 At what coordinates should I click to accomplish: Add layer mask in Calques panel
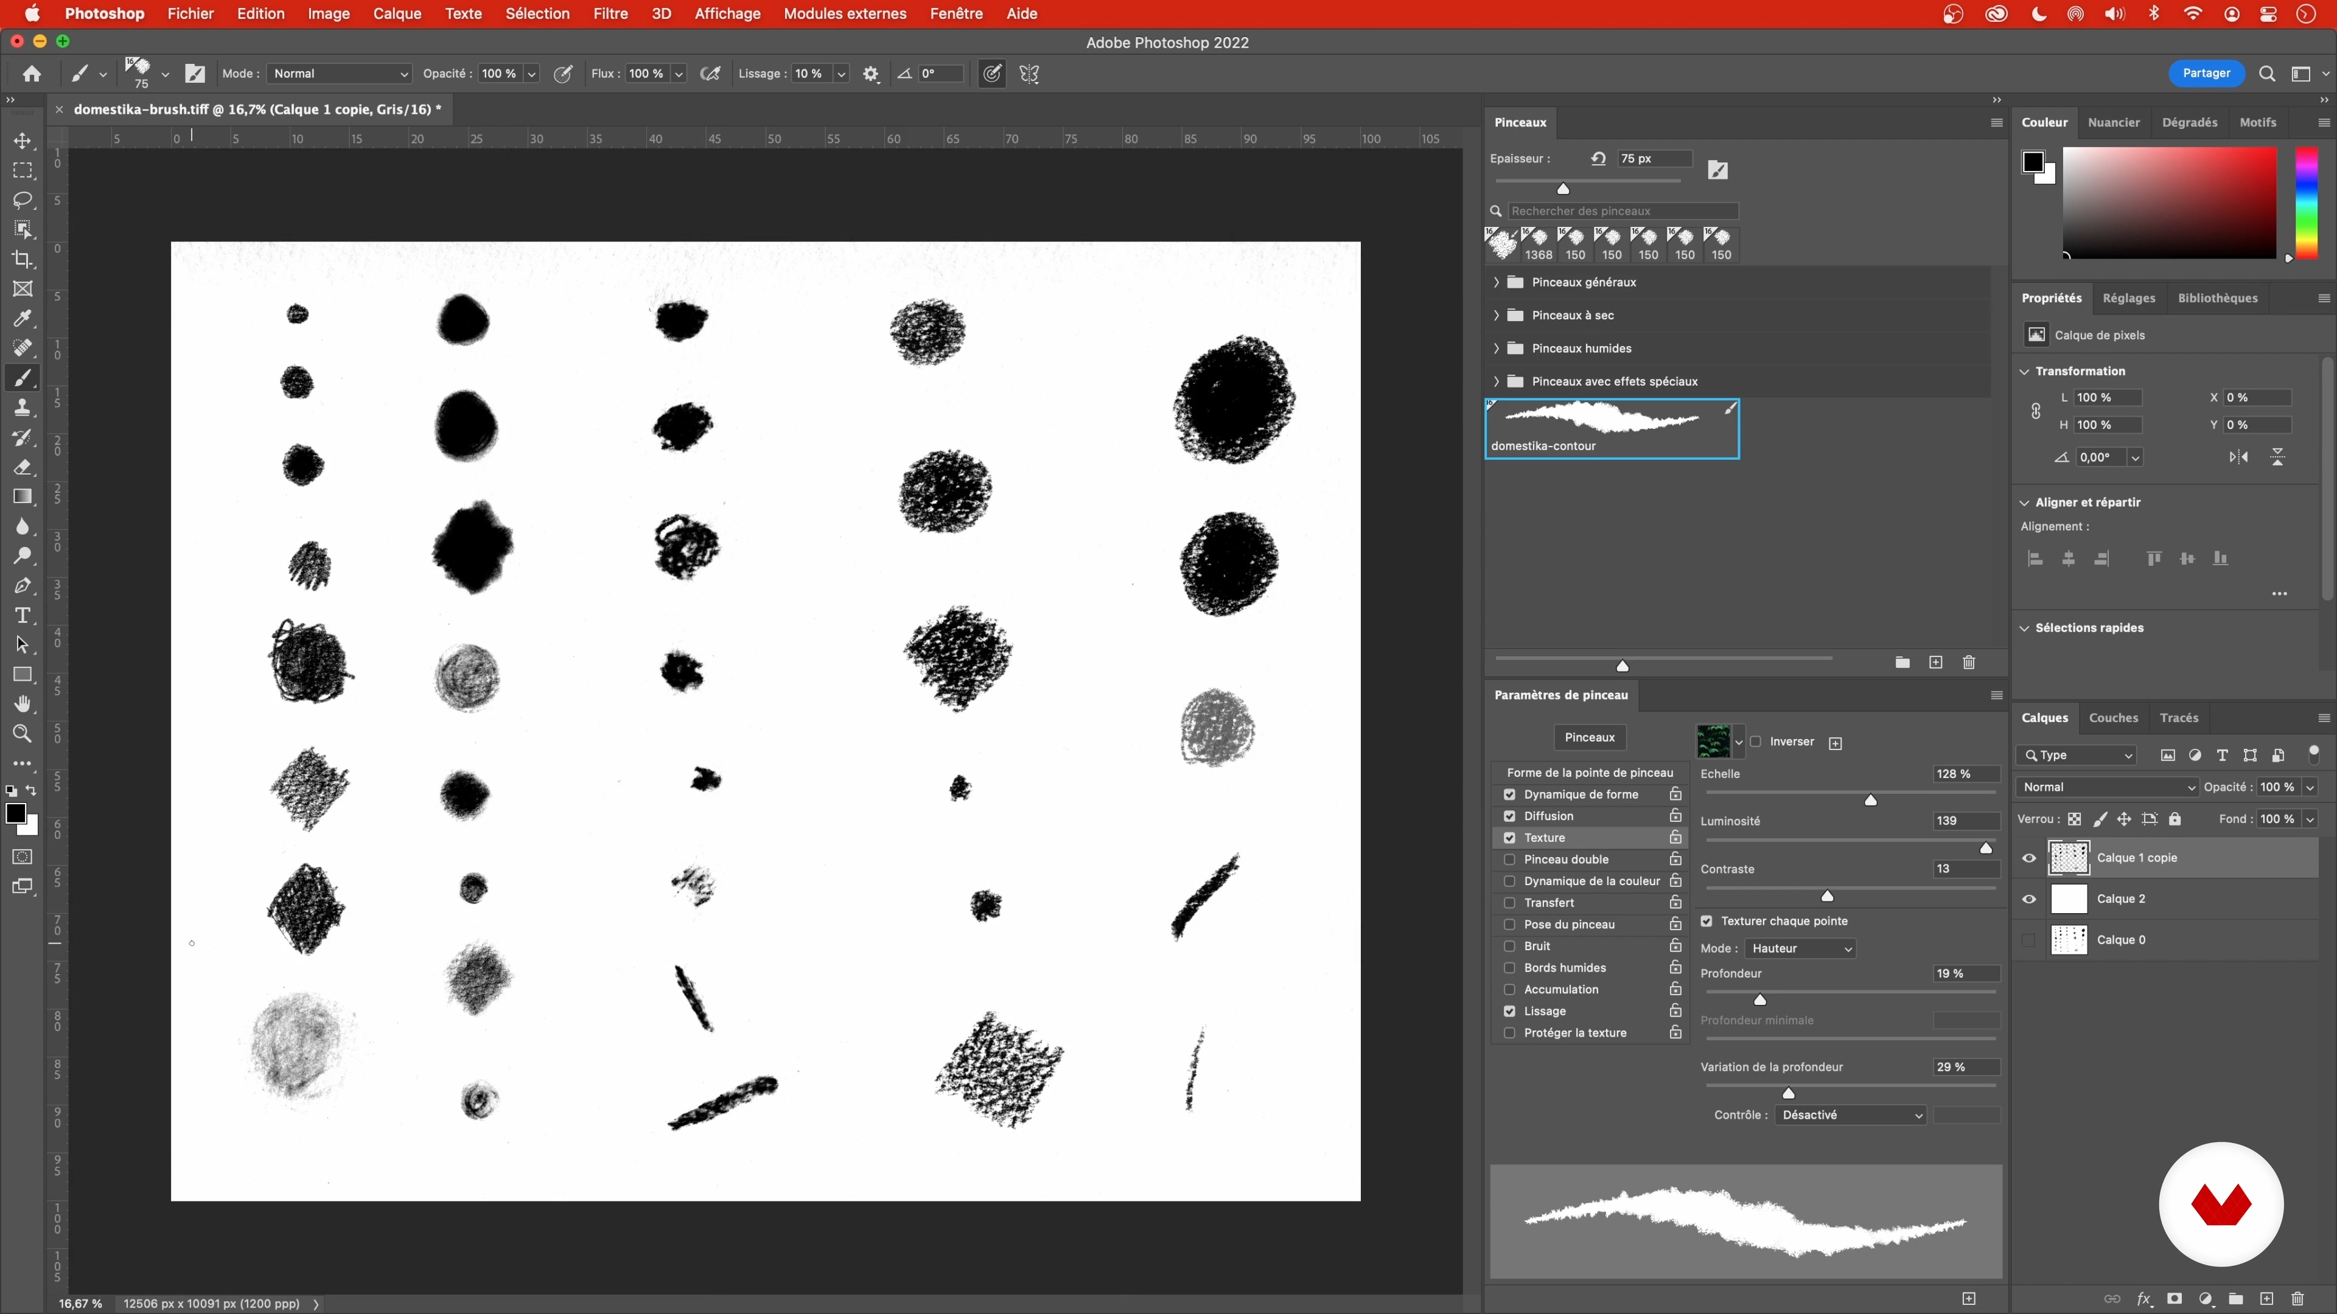tap(2175, 1299)
